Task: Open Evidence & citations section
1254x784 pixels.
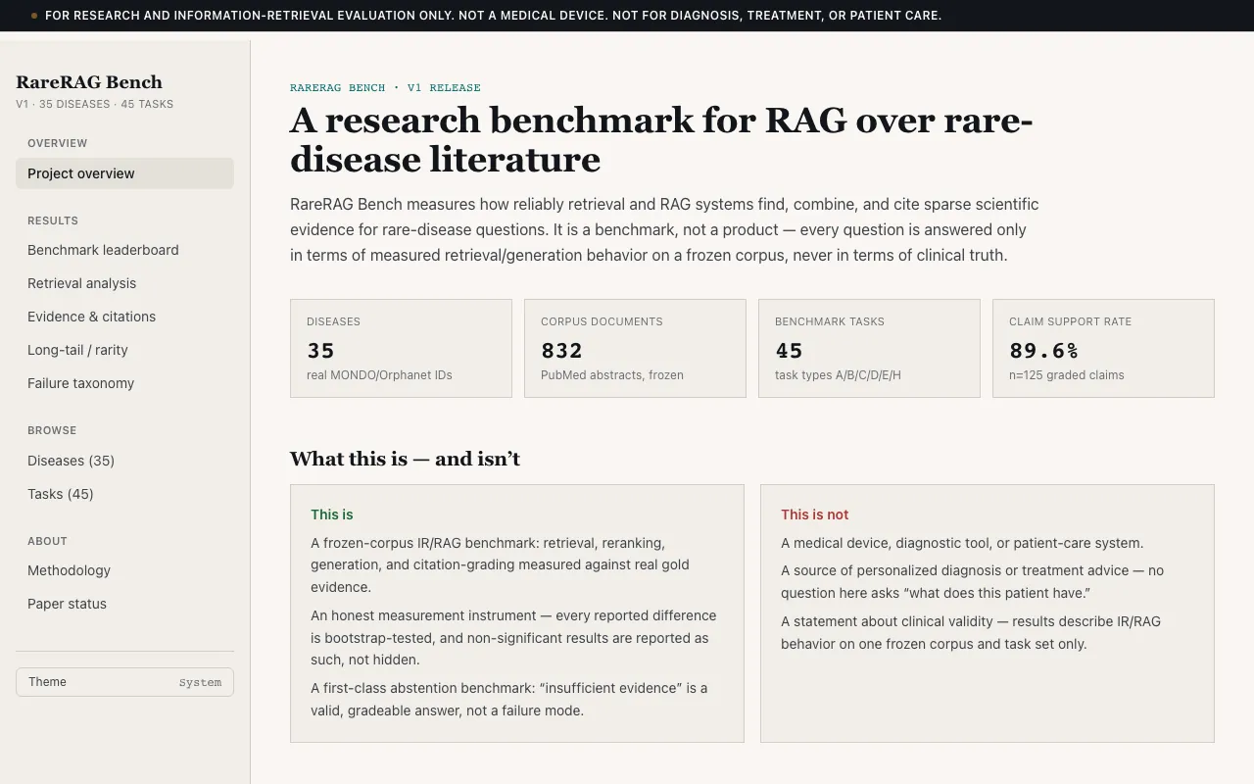Action: pyautogui.click(x=124, y=317)
